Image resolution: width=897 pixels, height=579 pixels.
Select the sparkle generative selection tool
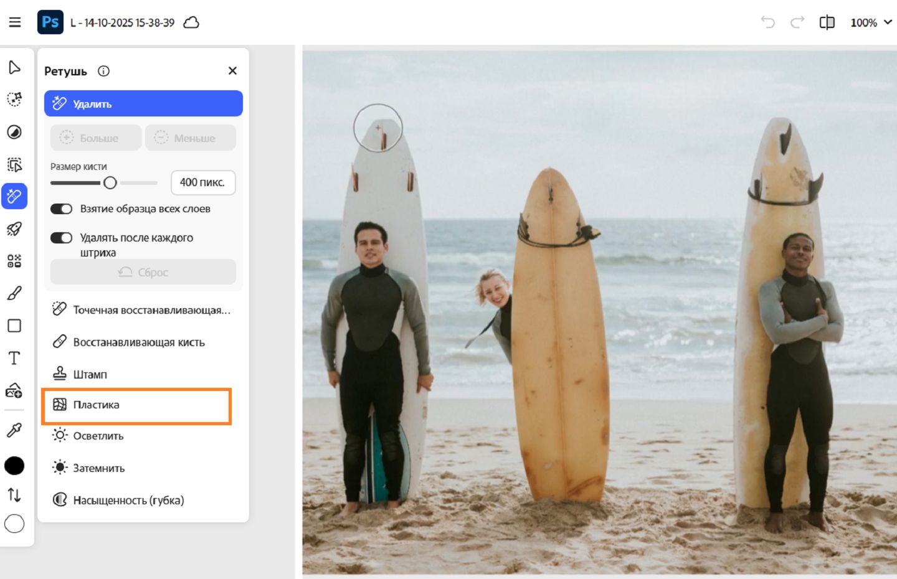coord(14,100)
